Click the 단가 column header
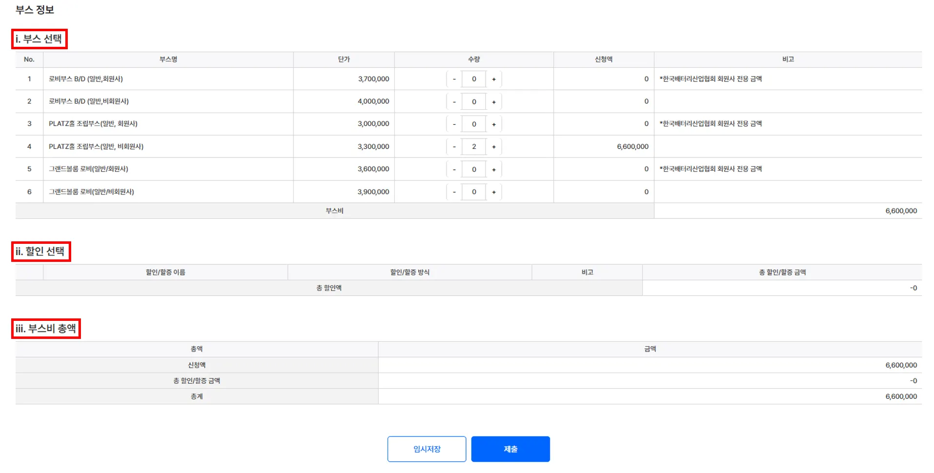This screenshot has height=473, width=934. pos(344,59)
